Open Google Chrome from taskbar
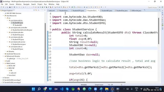This screenshot has height=92, width=164. coord(45,89)
